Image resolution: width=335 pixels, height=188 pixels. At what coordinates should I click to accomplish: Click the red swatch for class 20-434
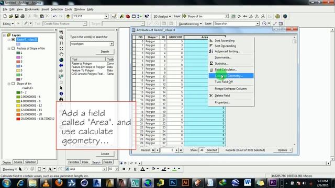click(x=18, y=119)
